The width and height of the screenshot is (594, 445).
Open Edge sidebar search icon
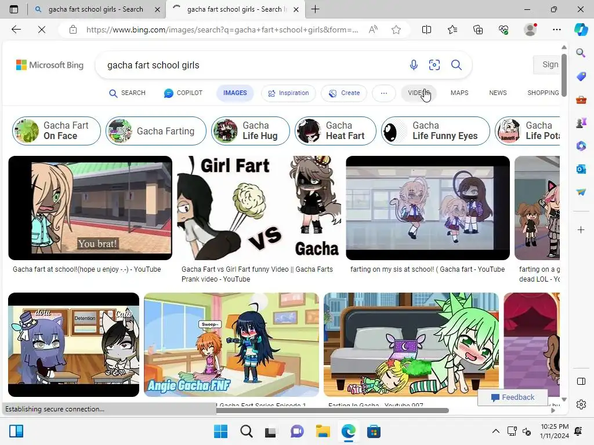[x=581, y=53]
